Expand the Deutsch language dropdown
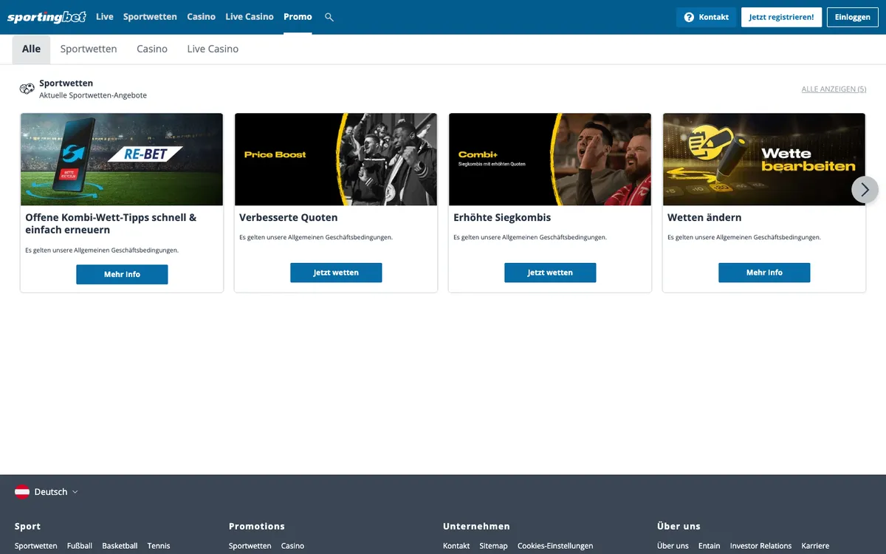886x554 pixels. [56, 492]
